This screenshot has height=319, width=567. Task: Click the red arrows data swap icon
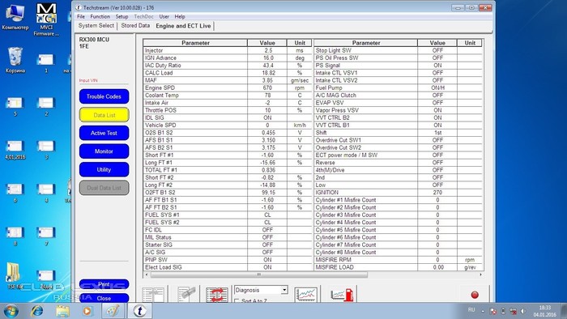pyautogui.click(x=216, y=295)
